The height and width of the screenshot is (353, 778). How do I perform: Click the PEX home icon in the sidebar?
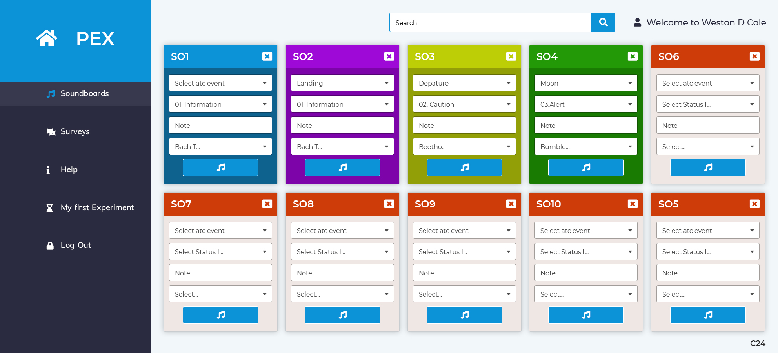click(47, 38)
